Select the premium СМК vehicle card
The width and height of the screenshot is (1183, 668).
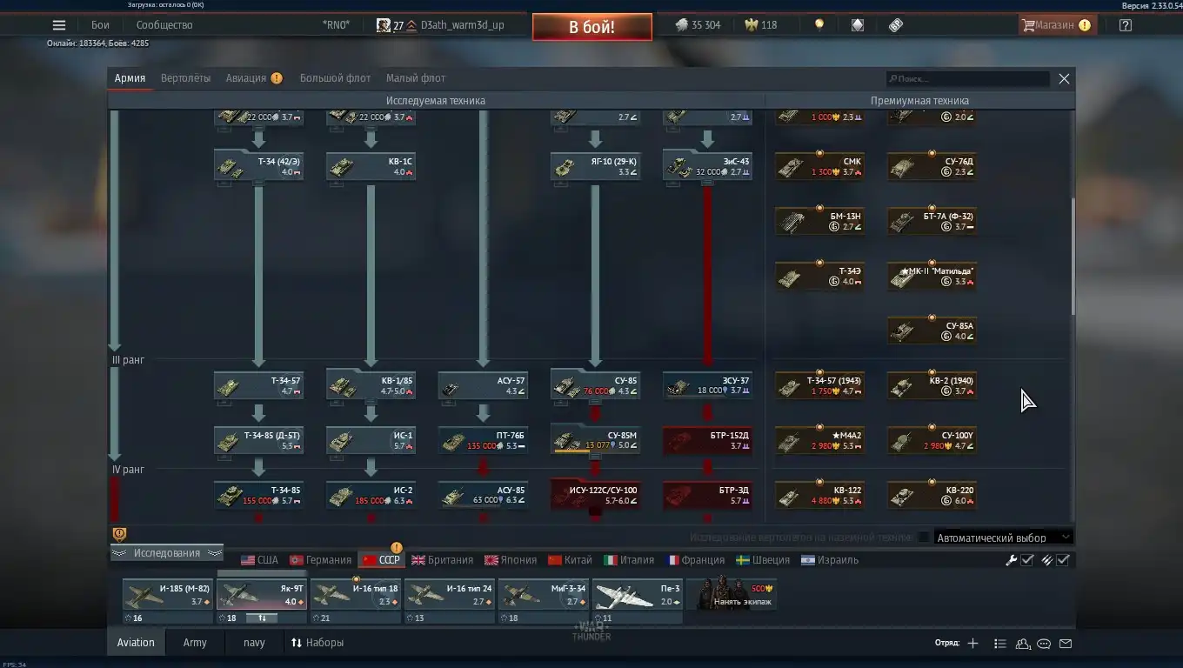pos(819,166)
